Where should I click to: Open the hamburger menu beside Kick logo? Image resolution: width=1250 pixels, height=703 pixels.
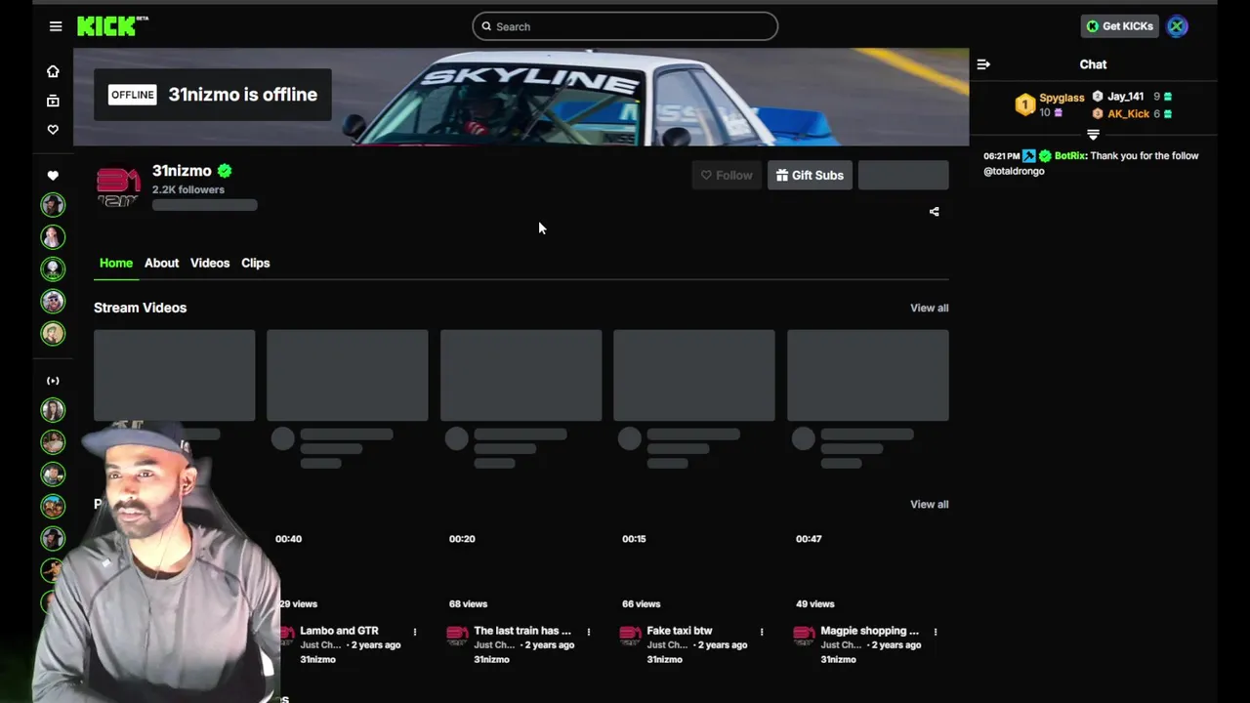tap(56, 26)
